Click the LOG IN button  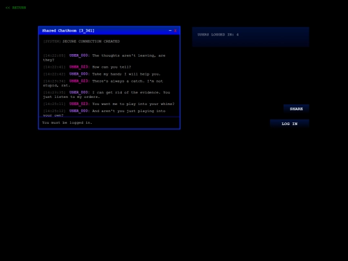289,124
